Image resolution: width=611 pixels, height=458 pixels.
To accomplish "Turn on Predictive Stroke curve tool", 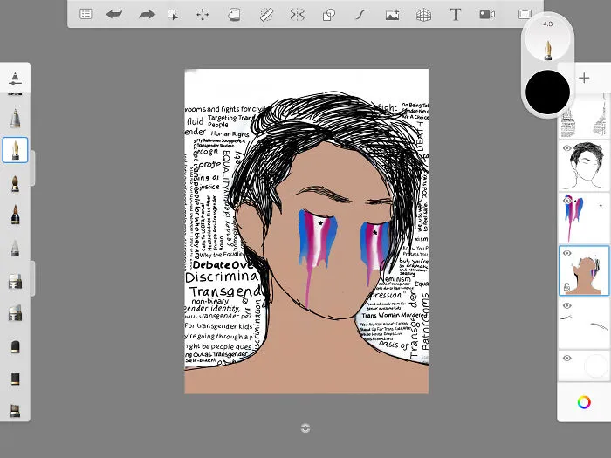I will point(360,15).
